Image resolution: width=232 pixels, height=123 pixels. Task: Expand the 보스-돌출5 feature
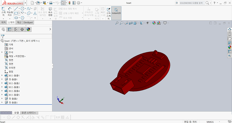(2, 95)
